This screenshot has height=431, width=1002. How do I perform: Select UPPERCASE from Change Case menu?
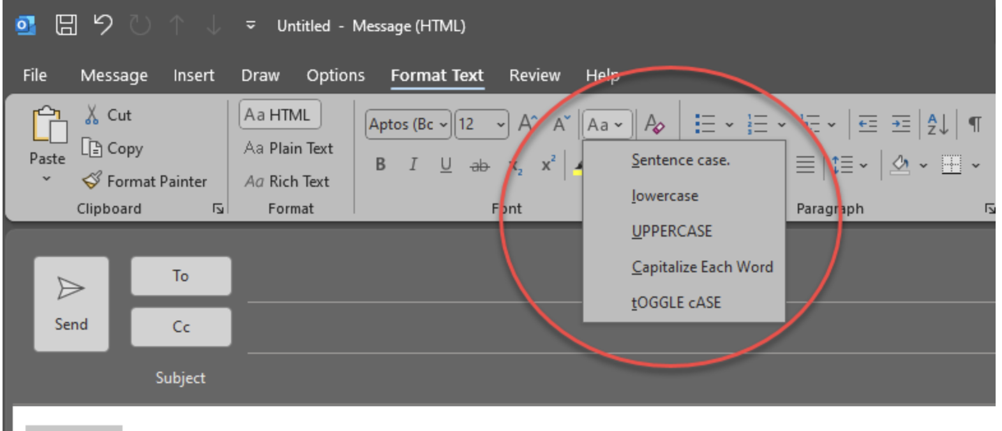pos(671,231)
